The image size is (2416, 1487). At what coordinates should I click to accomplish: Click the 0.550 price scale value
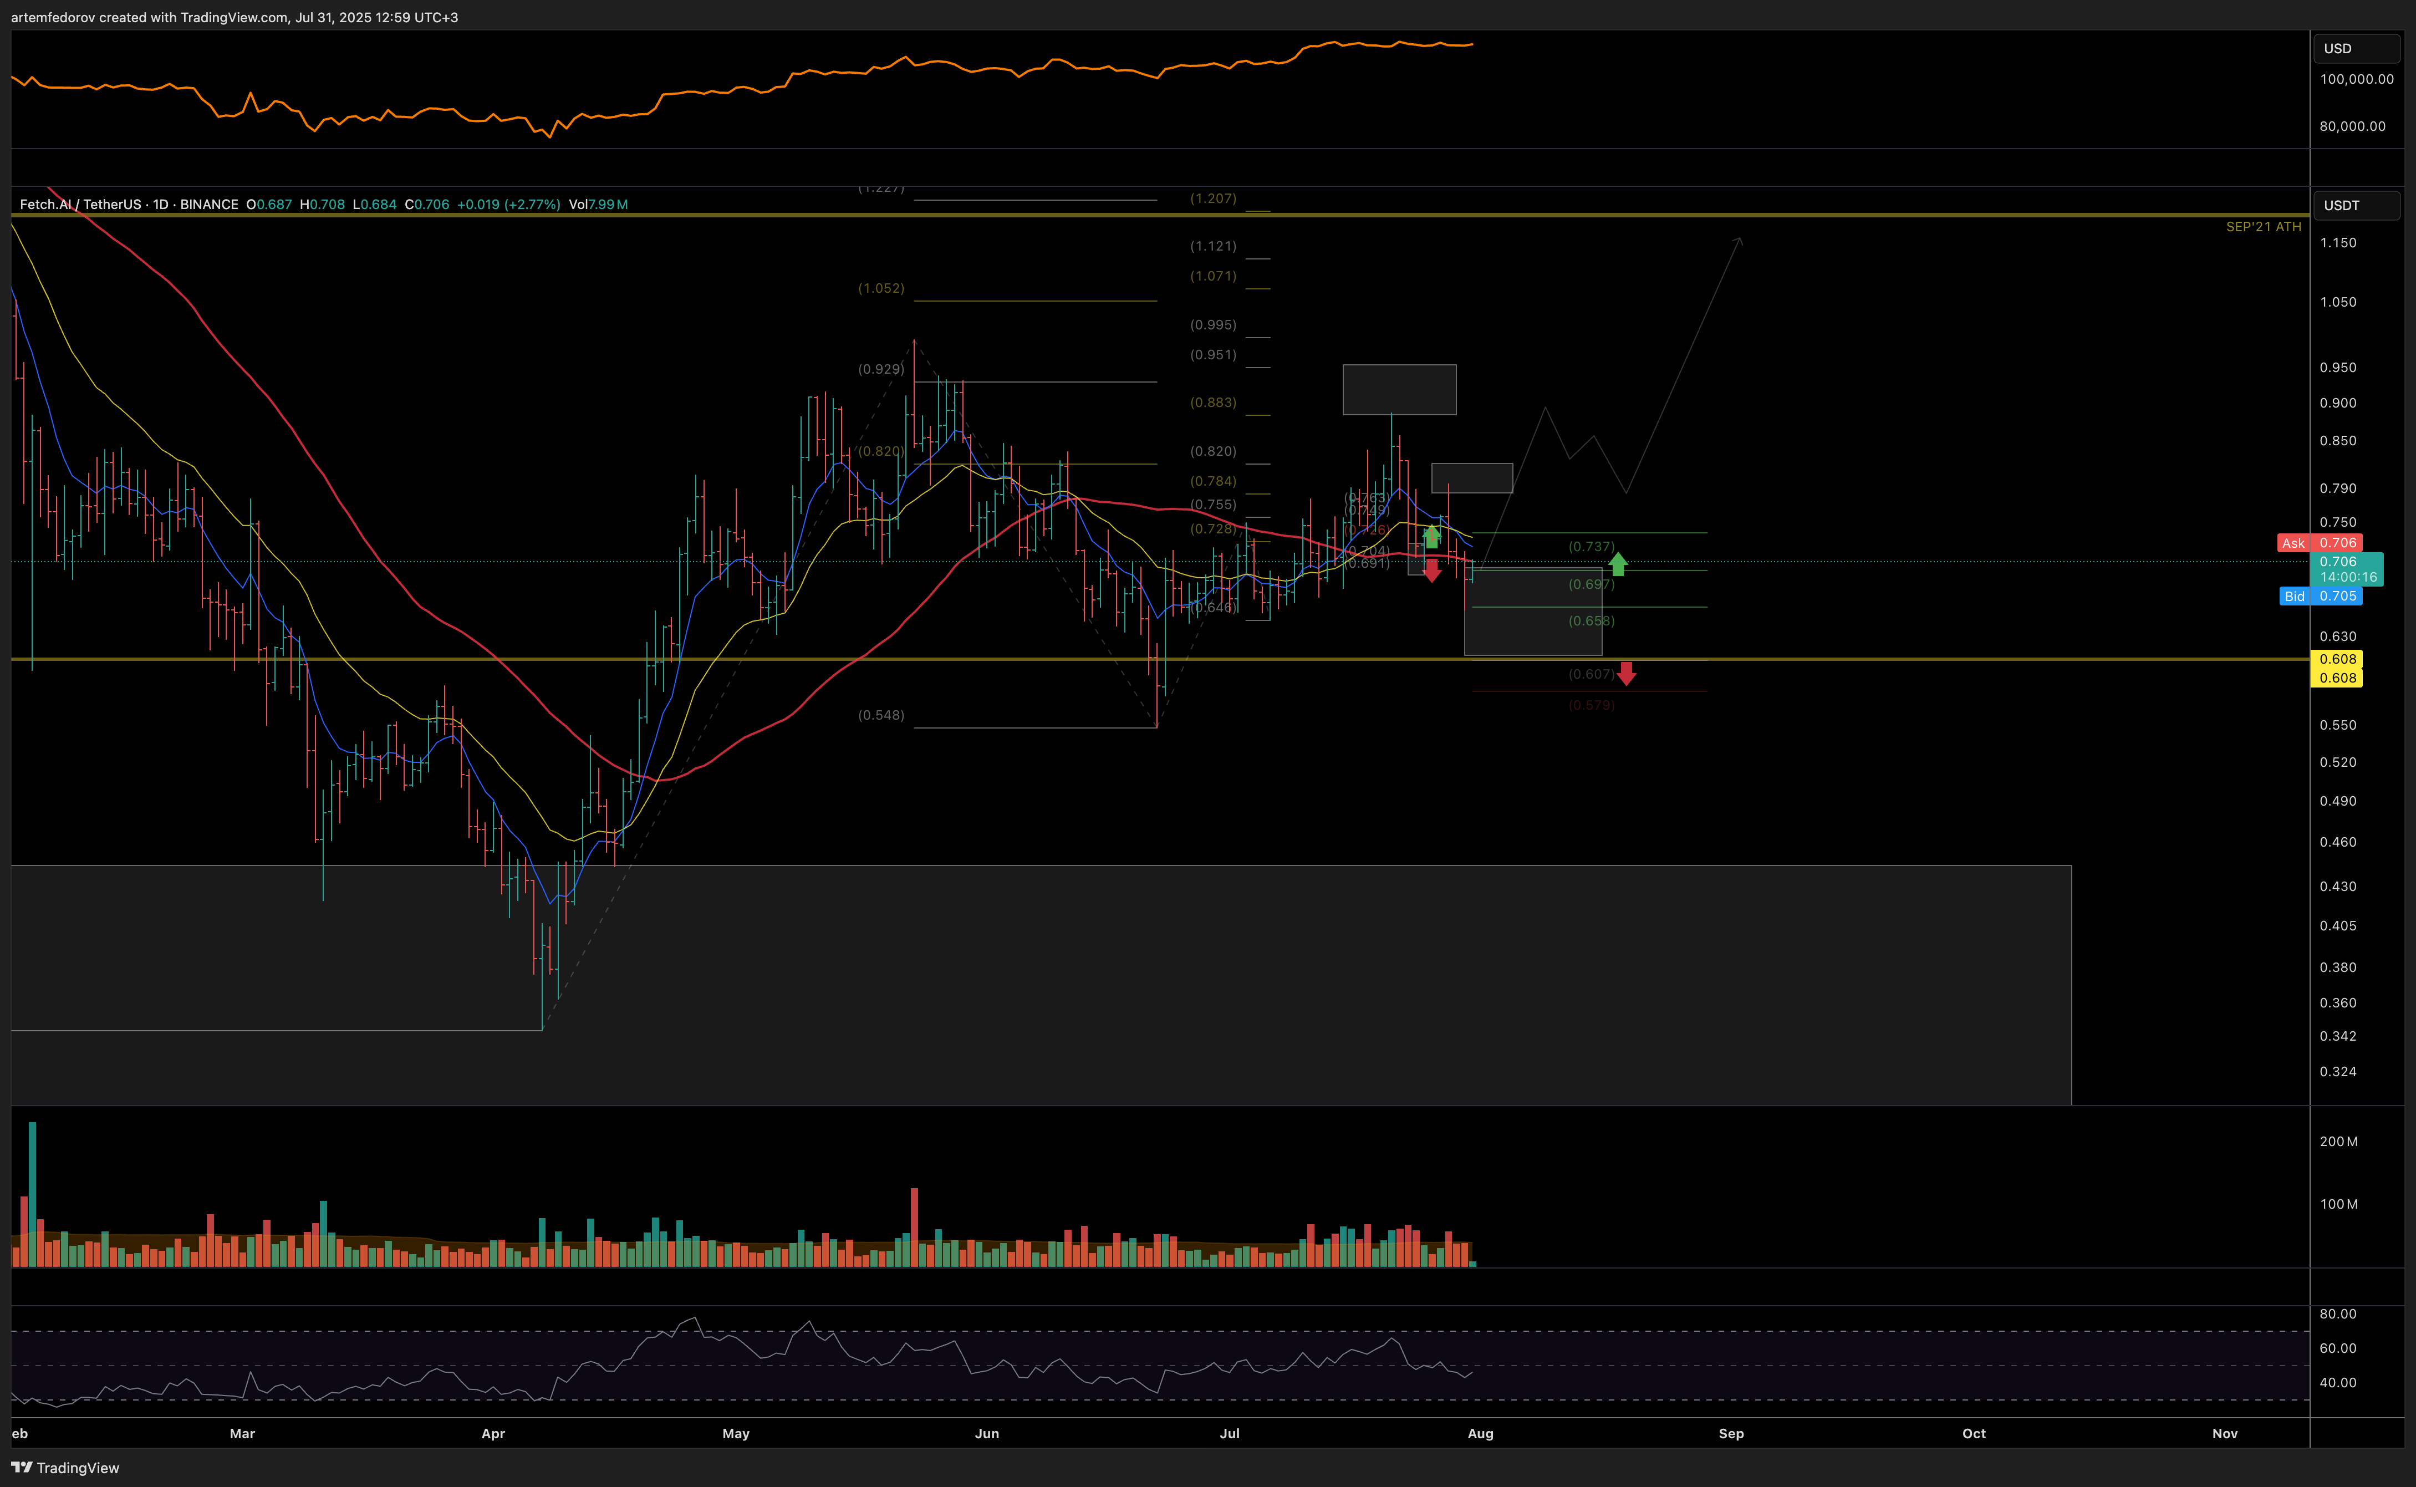[x=2337, y=726]
